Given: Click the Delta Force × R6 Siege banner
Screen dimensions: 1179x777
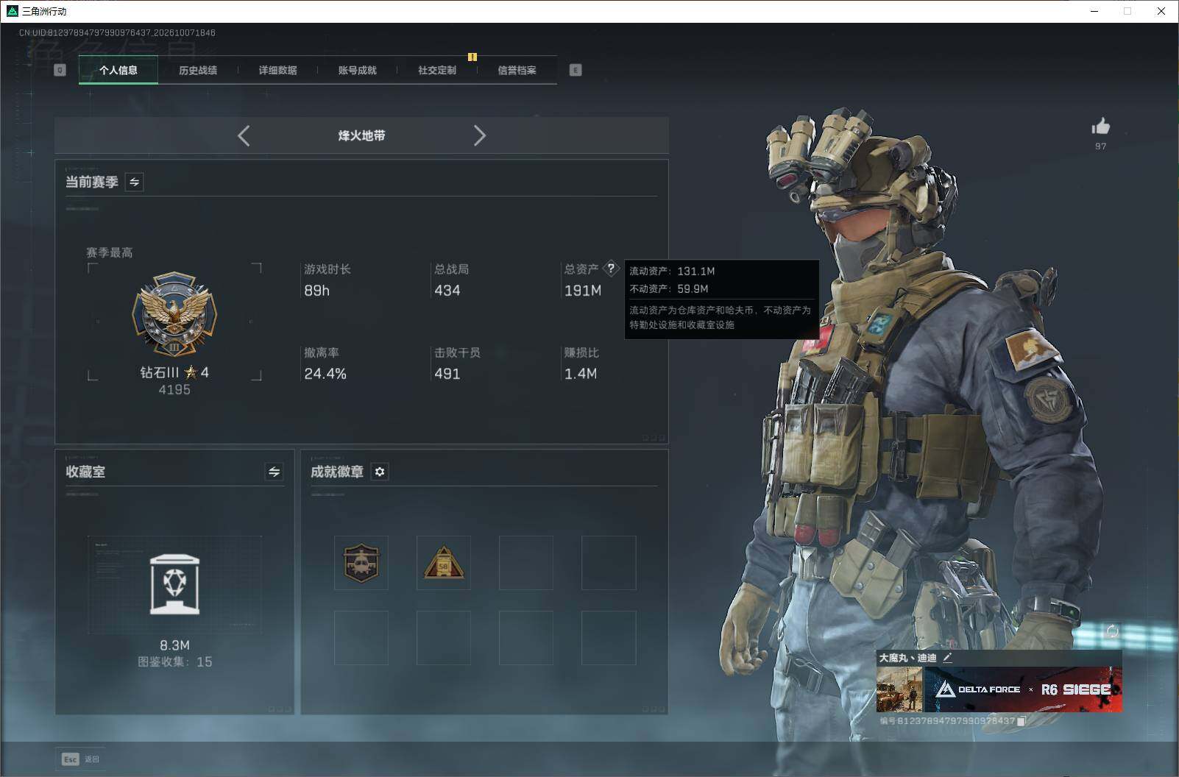Looking at the screenshot, I should click(x=1023, y=689).
